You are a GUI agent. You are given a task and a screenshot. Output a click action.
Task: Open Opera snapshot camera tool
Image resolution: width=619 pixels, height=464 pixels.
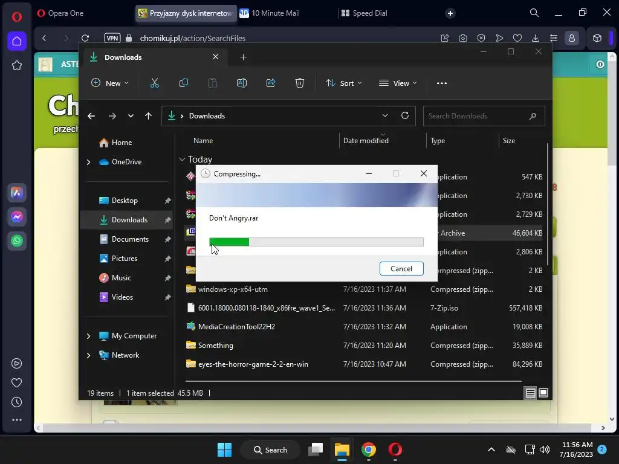(462, 38)
